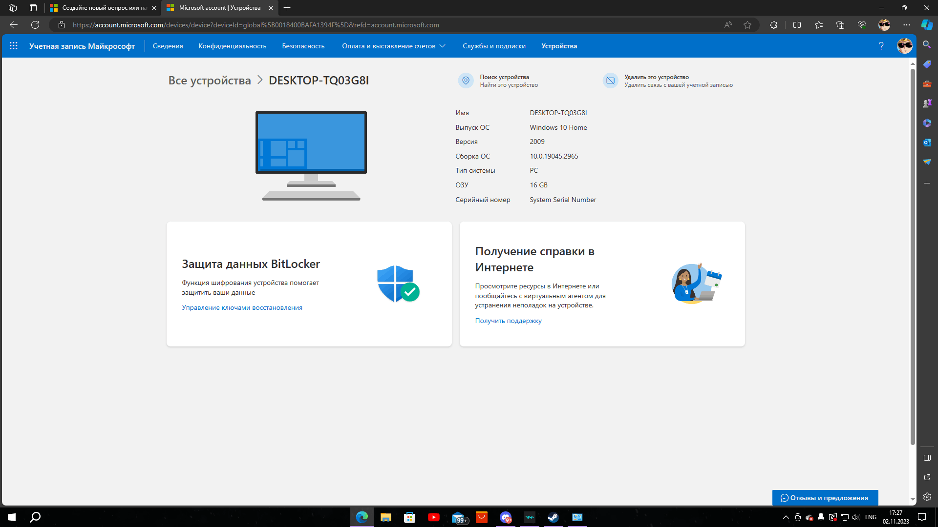938x527 pixels.
Task: Open the Edge sidebar Search icon
Action: tap(927, 44)
